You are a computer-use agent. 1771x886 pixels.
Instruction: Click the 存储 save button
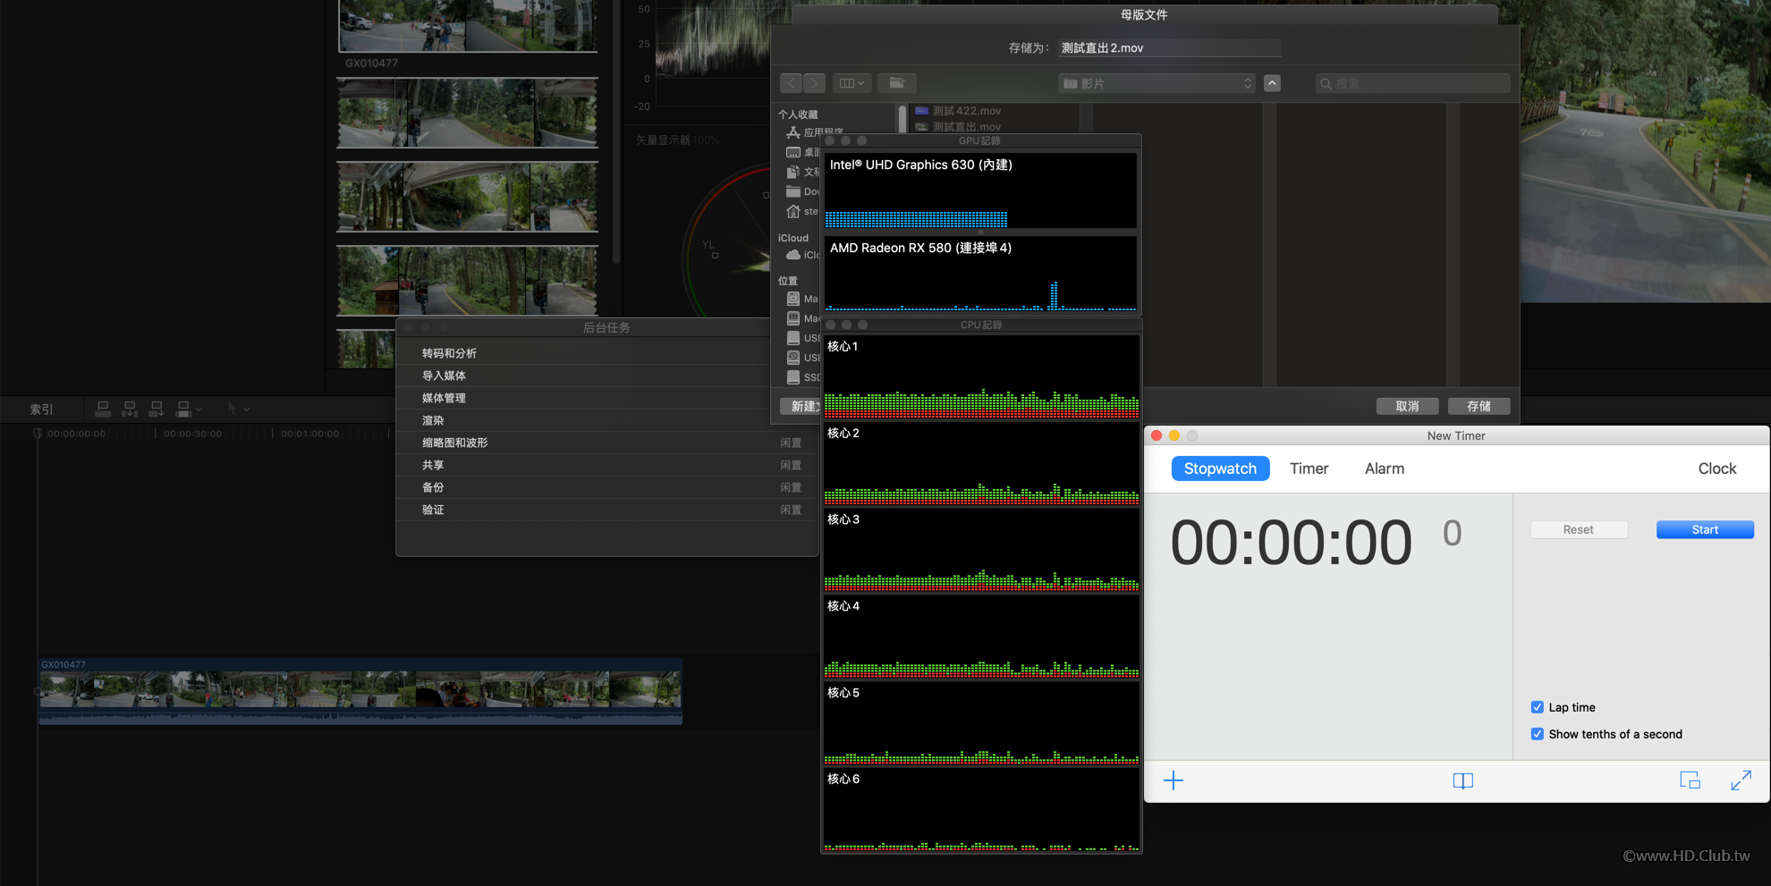pos(1479,406)
